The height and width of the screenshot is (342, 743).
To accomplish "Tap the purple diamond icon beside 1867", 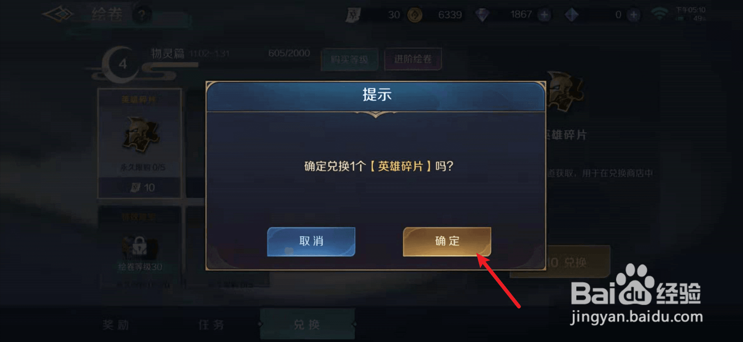I will coord(482,15).
